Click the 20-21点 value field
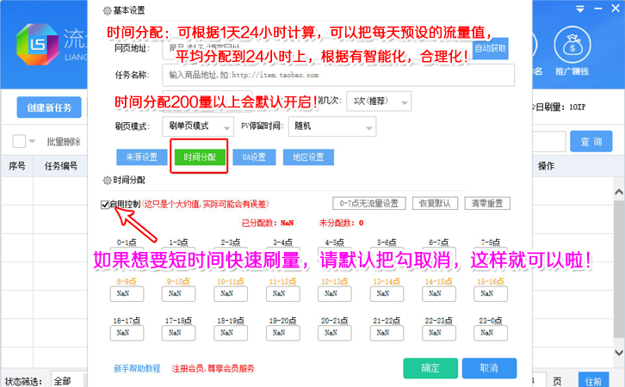The height and width of the screenshot is (387, 625). tap(335, 333)
